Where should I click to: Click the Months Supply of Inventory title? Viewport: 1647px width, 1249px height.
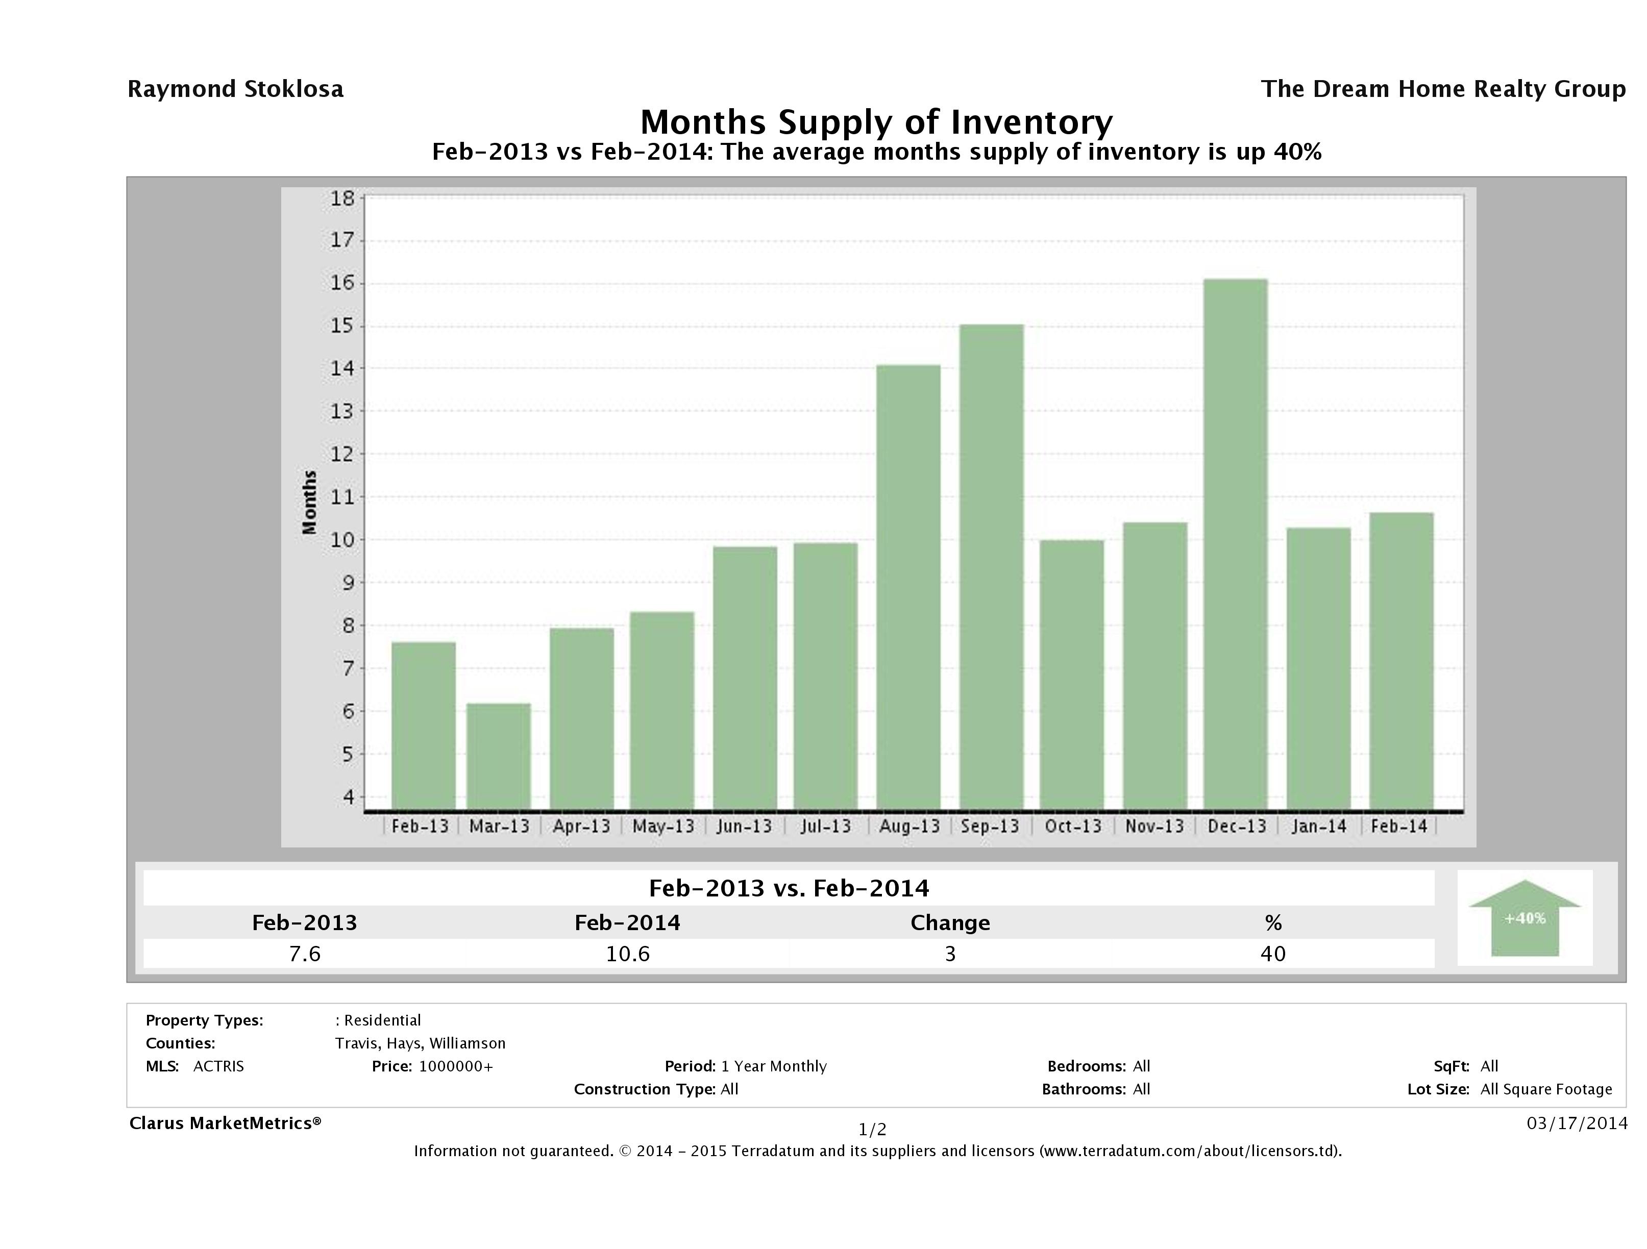click(x=876, y=122)
